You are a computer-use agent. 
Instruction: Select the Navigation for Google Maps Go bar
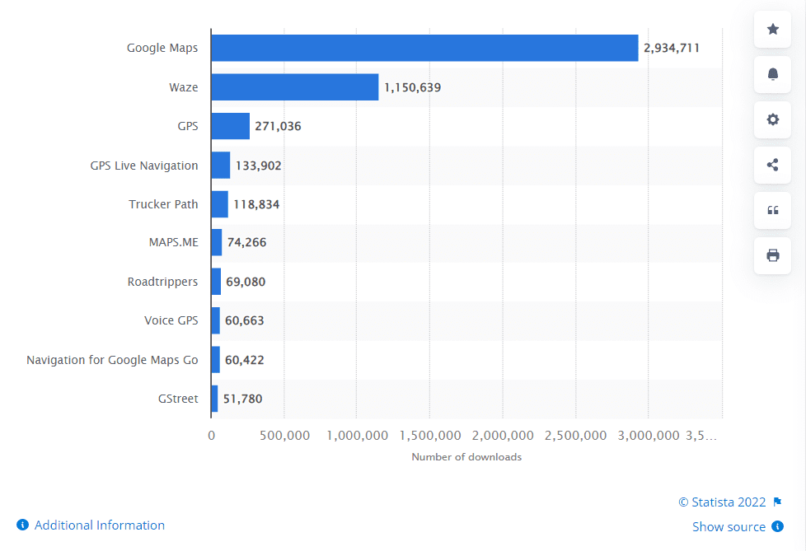215,359
